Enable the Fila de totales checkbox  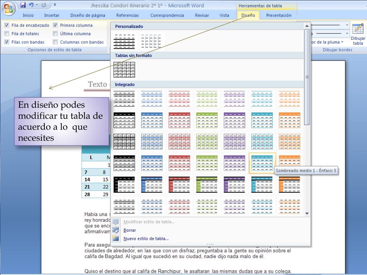point(7,33)
